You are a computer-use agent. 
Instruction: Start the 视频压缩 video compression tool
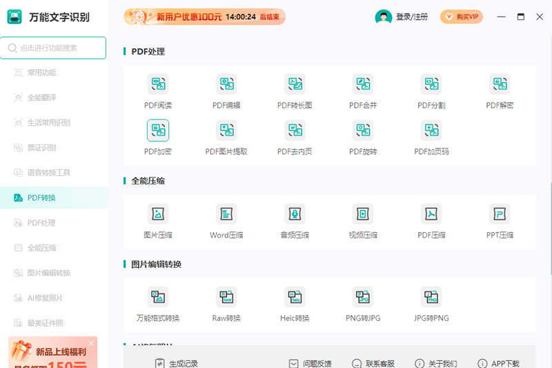(x=363, y=214)
